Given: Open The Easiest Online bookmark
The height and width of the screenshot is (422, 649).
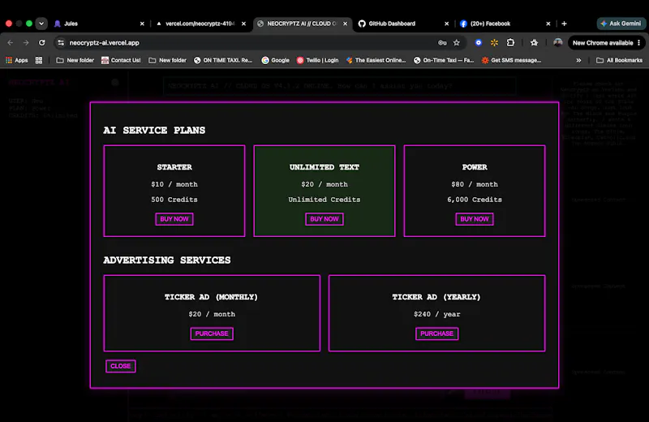Looking at the screenshot, I should (376, 60).
